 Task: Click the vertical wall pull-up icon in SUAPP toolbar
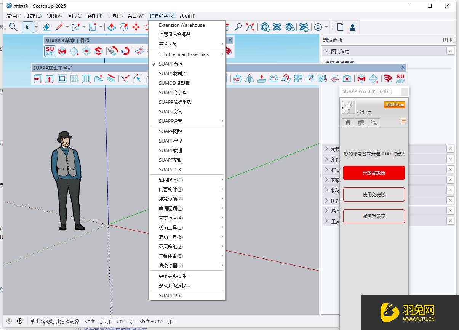[x=50, y=78]
